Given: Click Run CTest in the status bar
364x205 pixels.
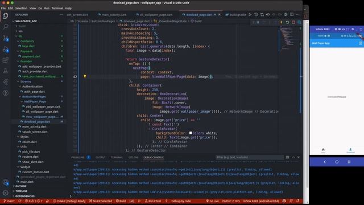Looking at the screenshot, I should pos(153,201).
